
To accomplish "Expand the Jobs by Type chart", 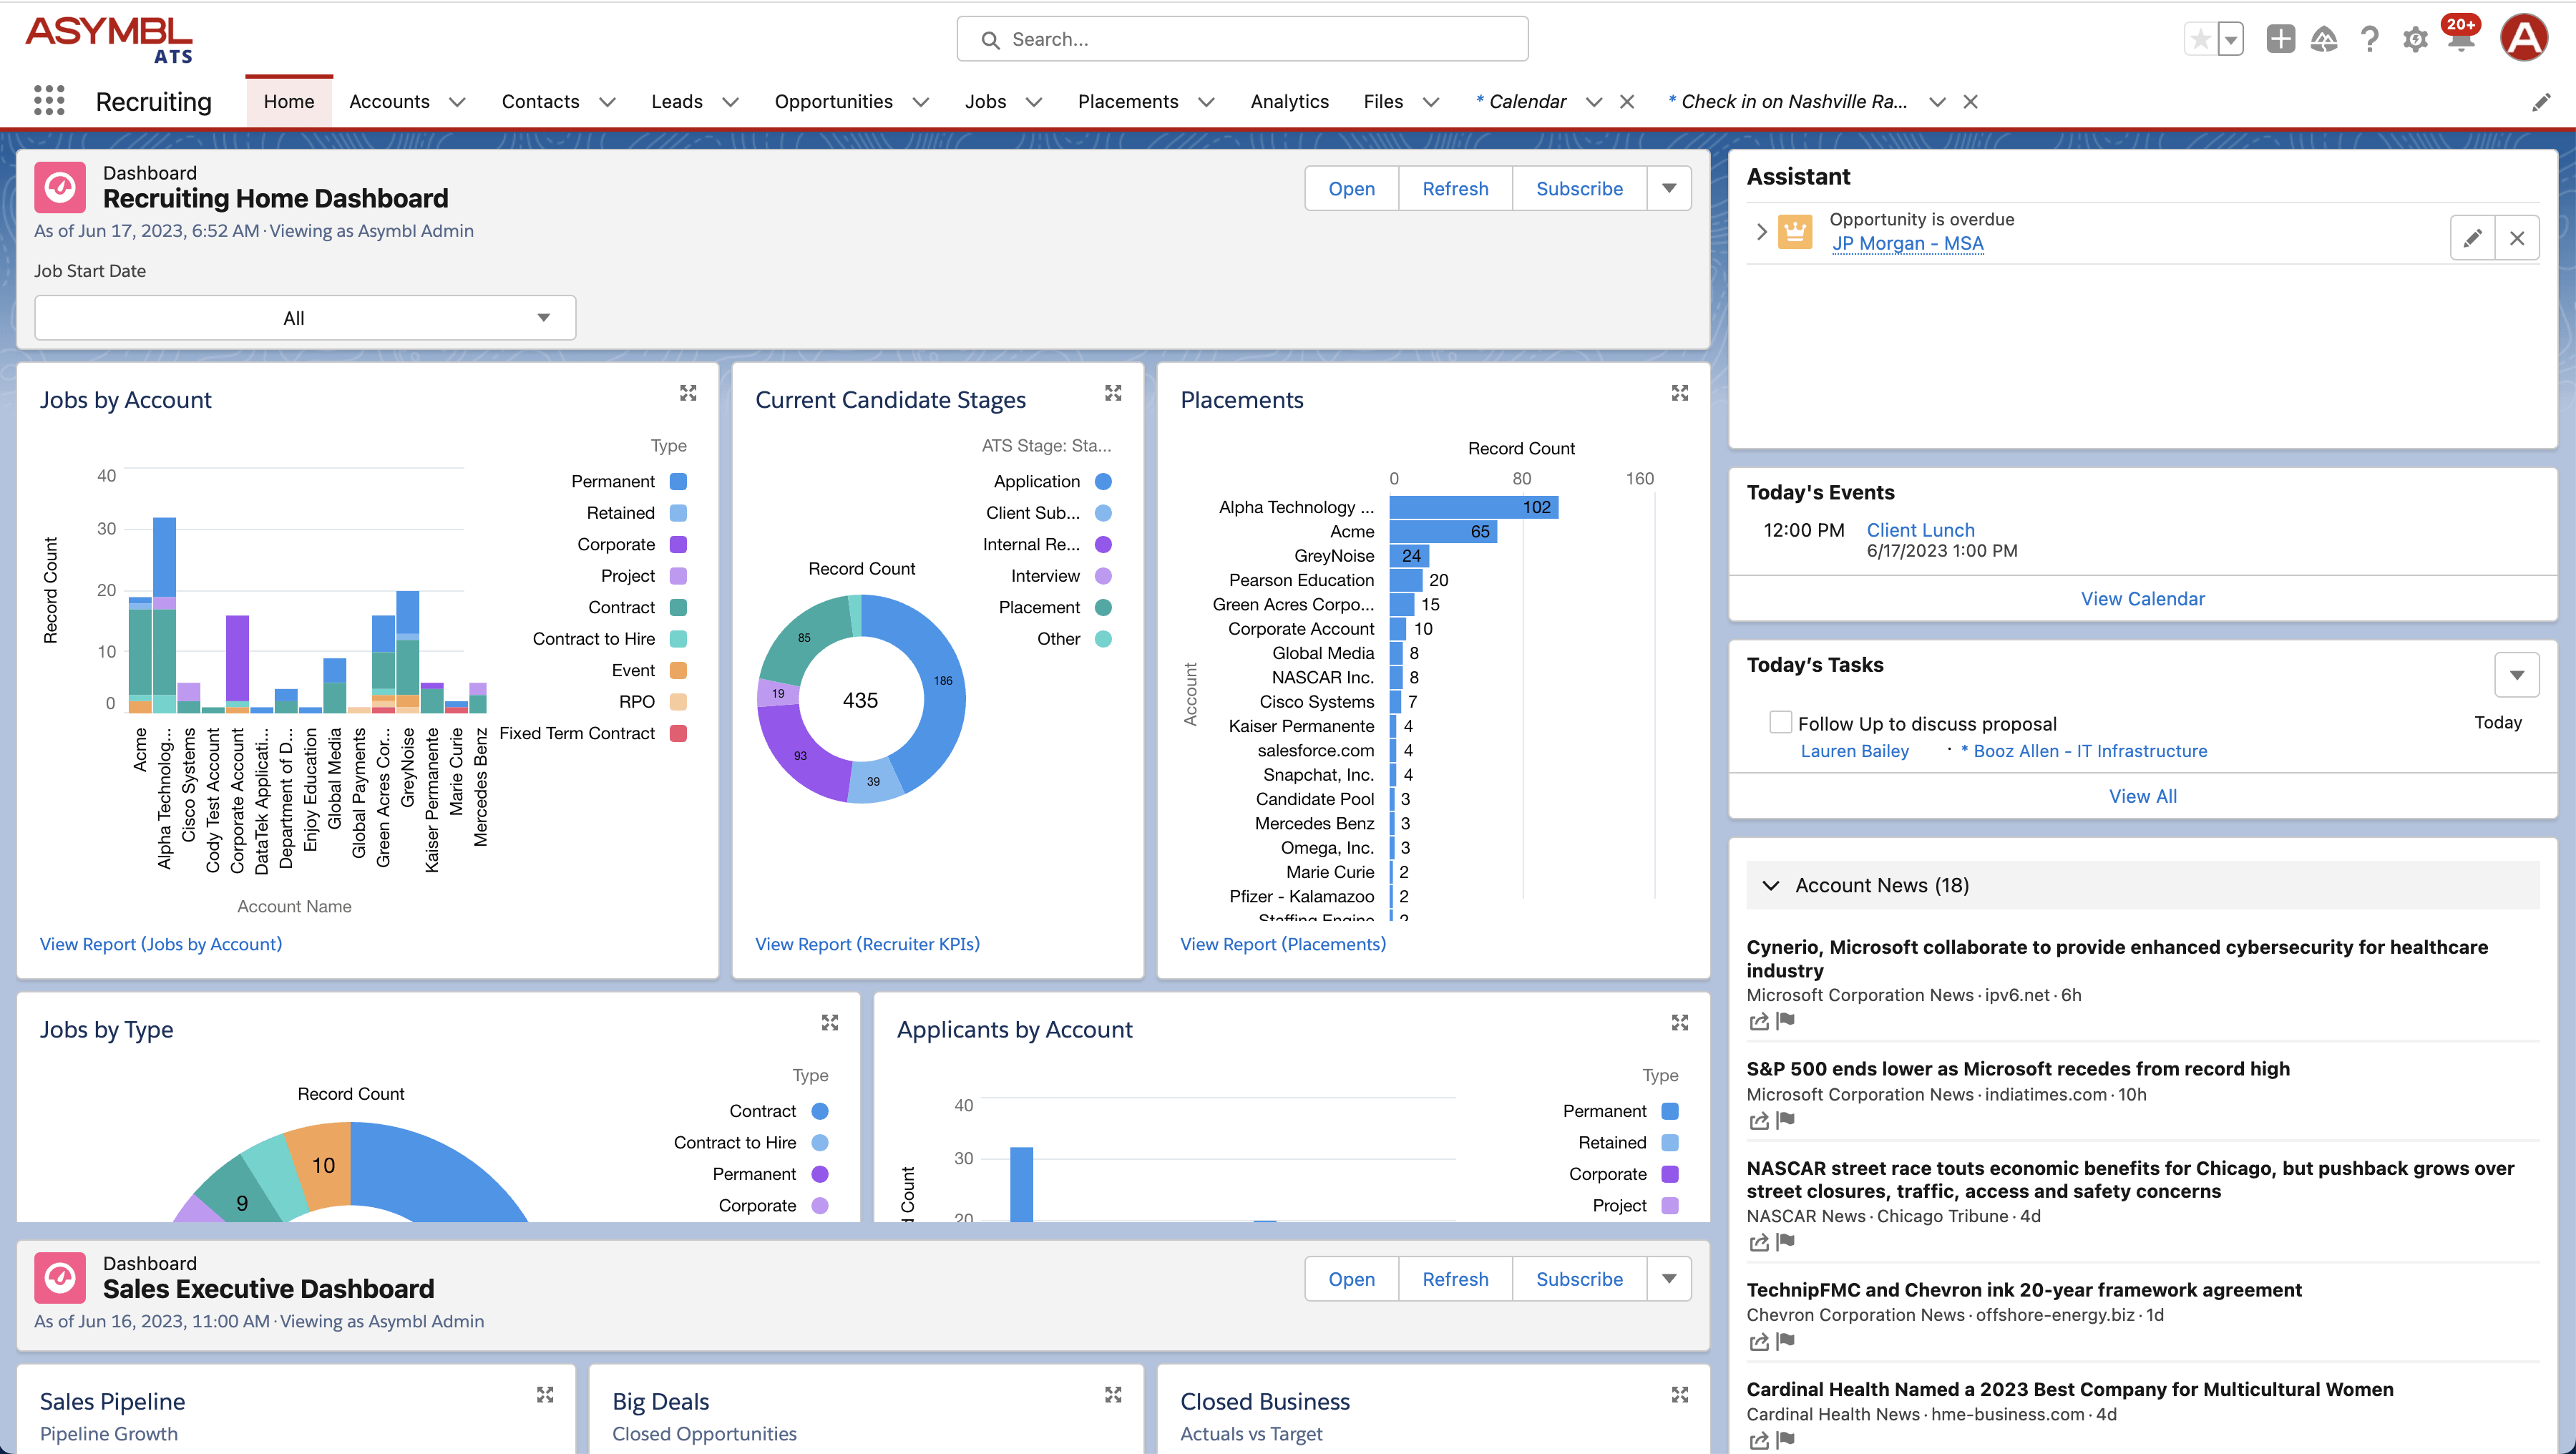I will point(830,1022).
